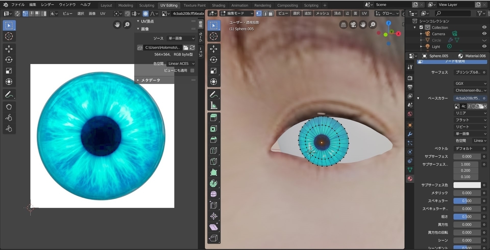Open the Christensen-Burley subsurface method dropdown

coord(470,90)
